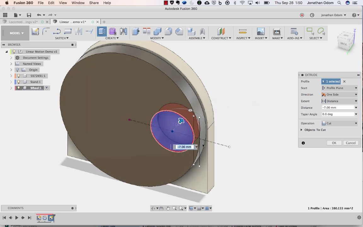
Task: Confirm extrude with OK button
Action: pos(334,143)
